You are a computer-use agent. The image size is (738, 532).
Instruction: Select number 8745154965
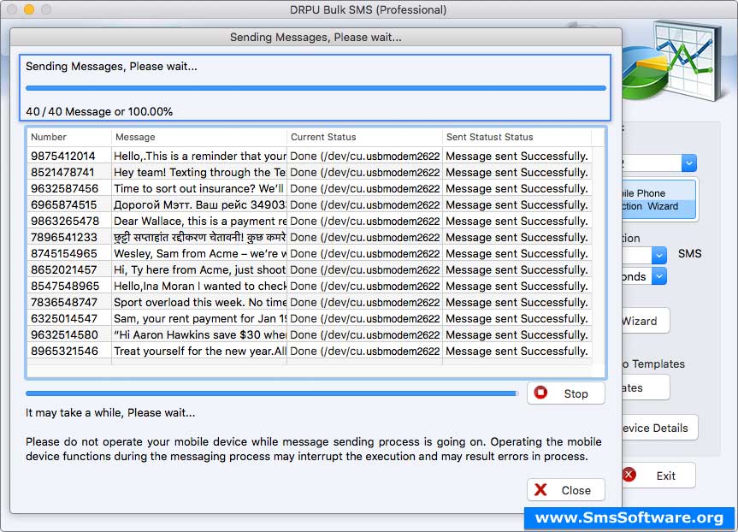click(x=64, y=253)
